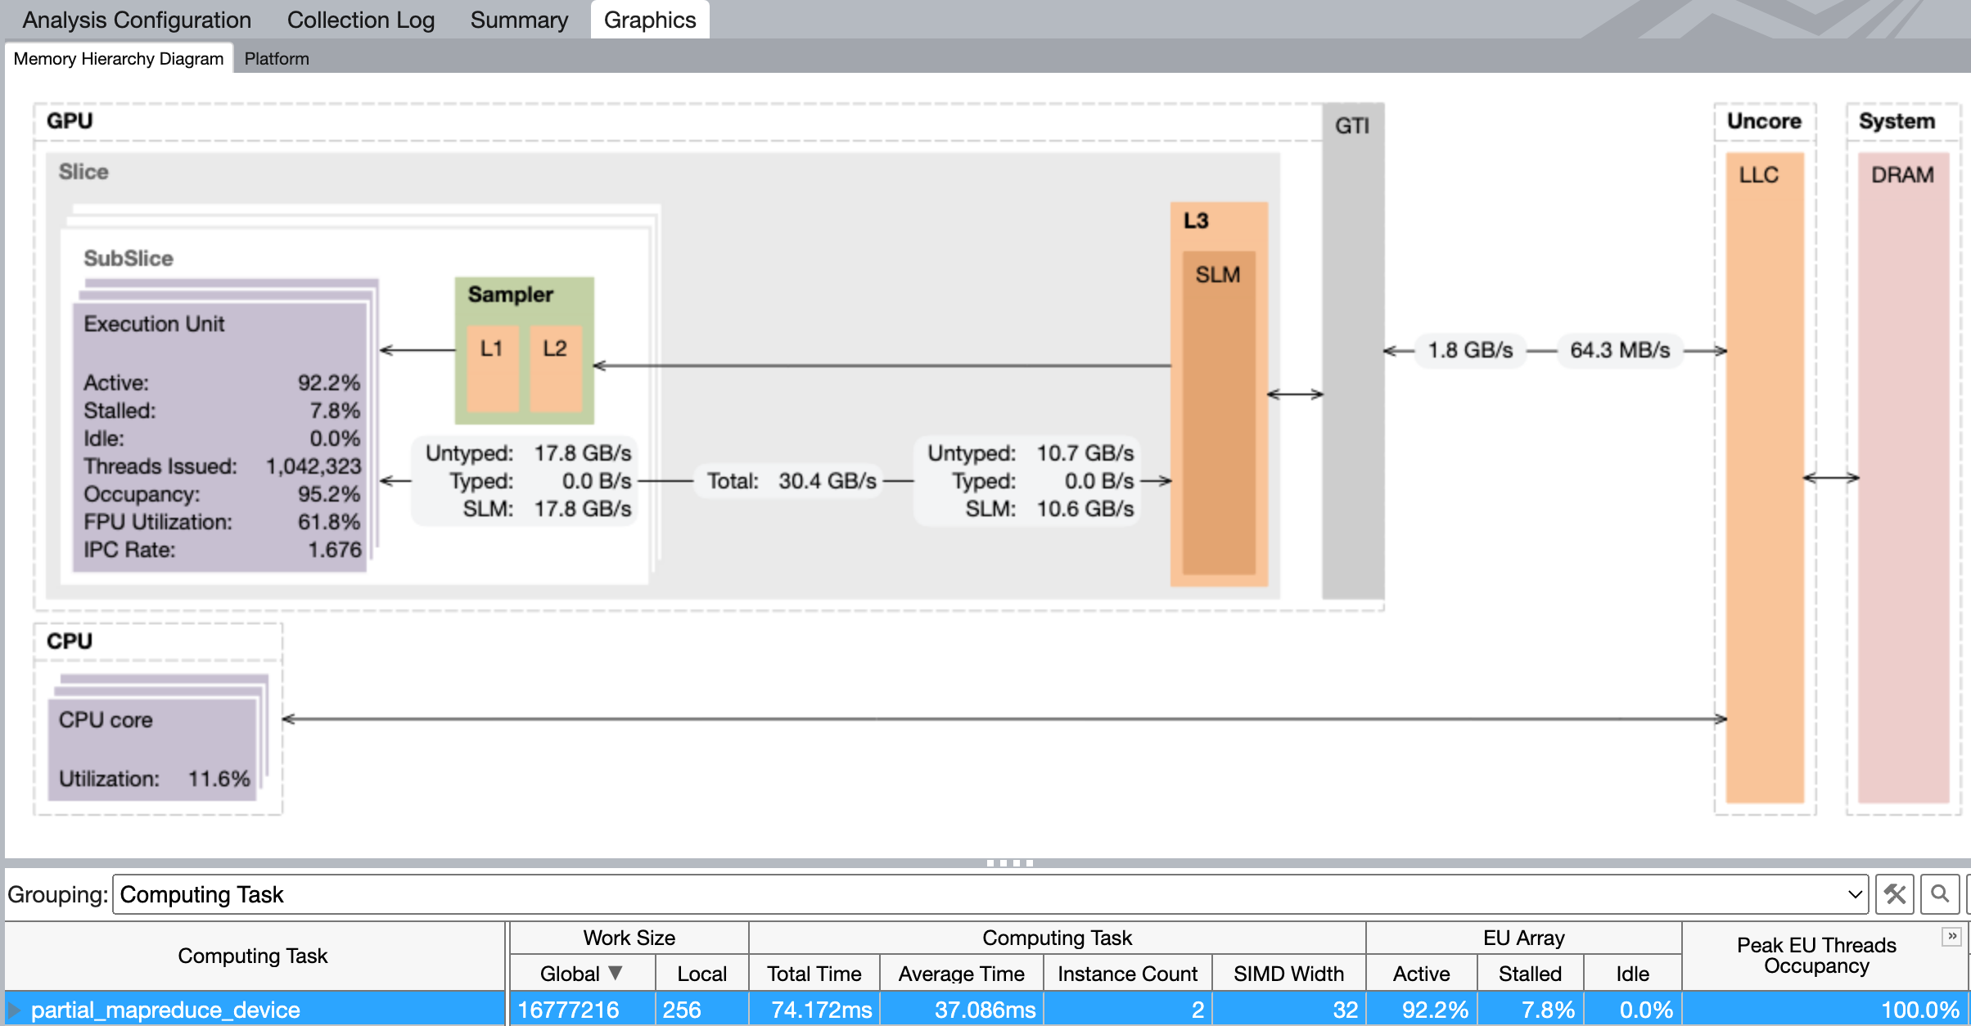Open the grouping customization tool icon

pyautogui.click(x=1894, y=894)
